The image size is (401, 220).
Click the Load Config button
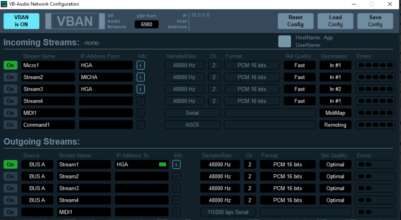tap(335, 21)
